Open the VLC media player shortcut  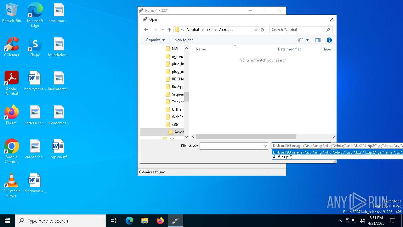click(11, 185)
